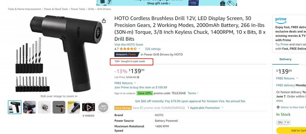306x134 pixels.
Task: Open the 360° view thumbnail
Action: [103, 107]
